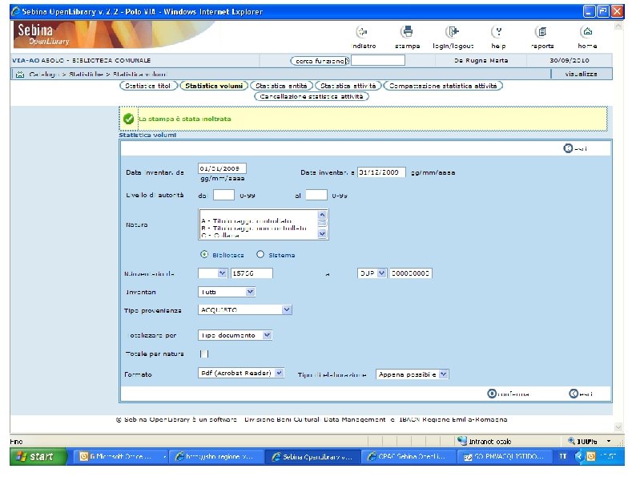Click the esci icon at form bottom
Image resolution: width=636 pixels, height=477 pixels.
tap(574, 394)
